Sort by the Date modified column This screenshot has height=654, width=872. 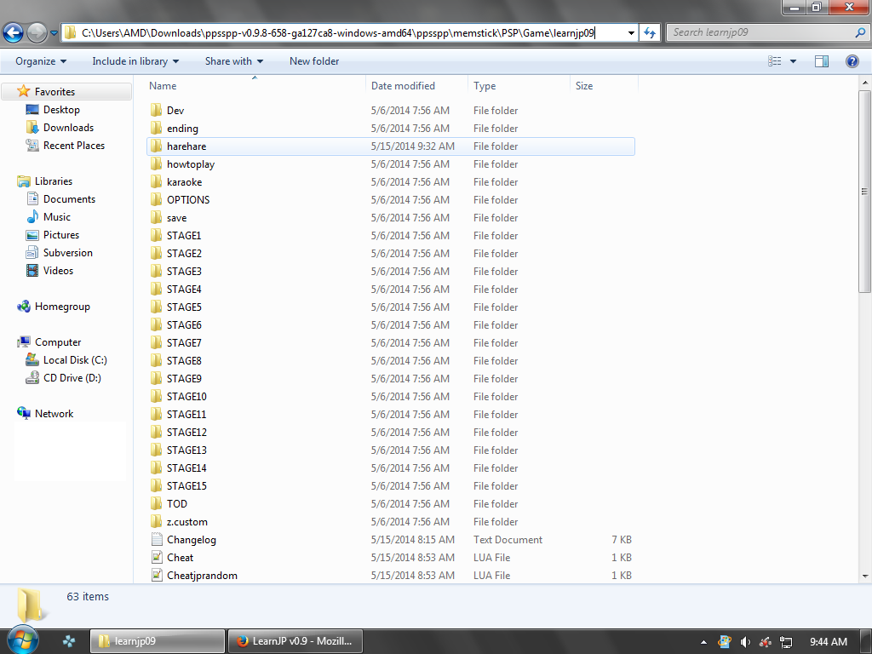click(403, 86)
